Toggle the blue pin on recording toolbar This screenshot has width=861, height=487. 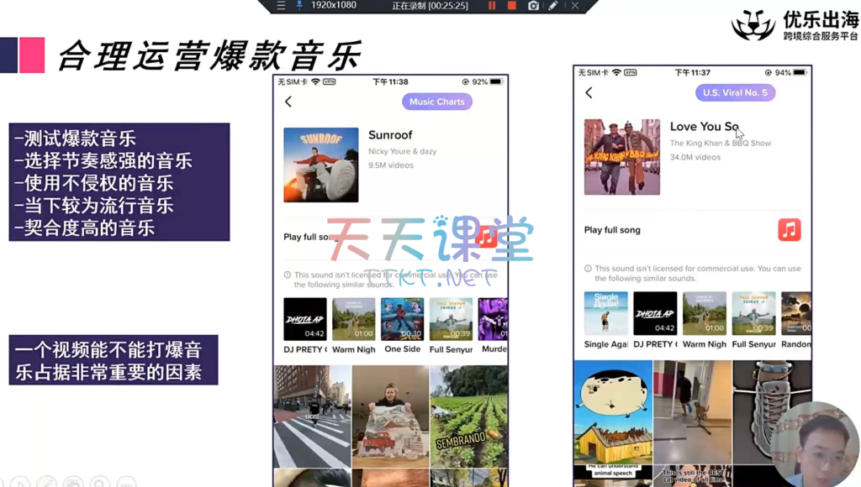click(x=298, y=6)
